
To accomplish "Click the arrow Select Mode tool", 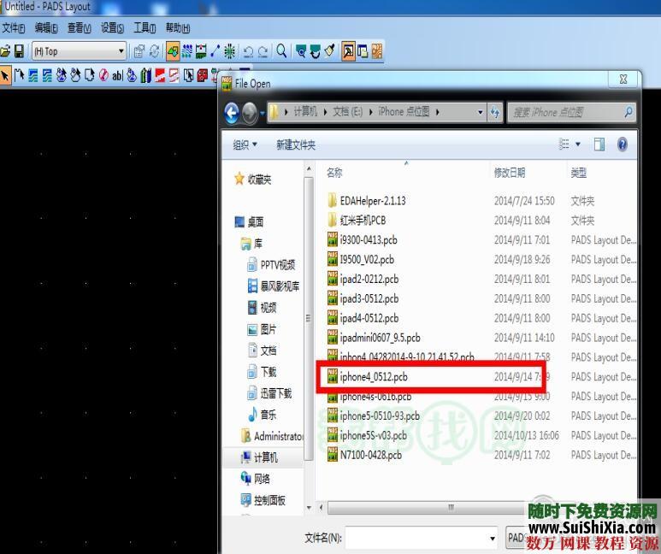I will (6, 75).
